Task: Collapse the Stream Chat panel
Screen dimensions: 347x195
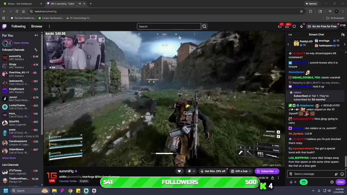Action: click(x=290, y=34)
